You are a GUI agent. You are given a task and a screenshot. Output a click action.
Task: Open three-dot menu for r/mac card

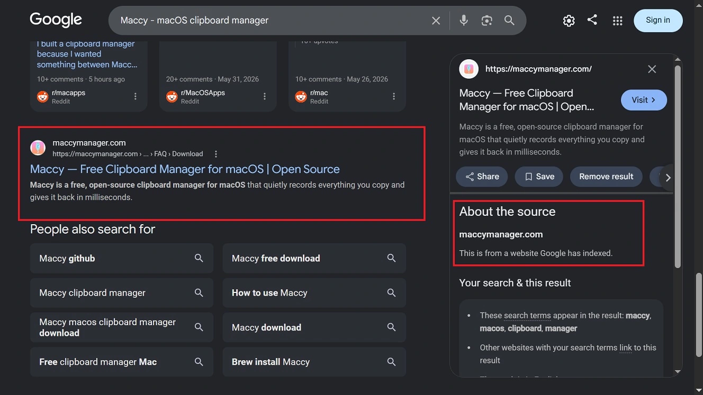(394, 96)
